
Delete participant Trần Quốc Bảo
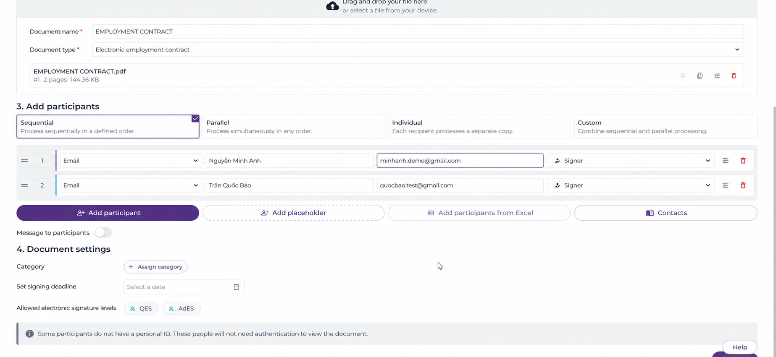click(743, 185)
